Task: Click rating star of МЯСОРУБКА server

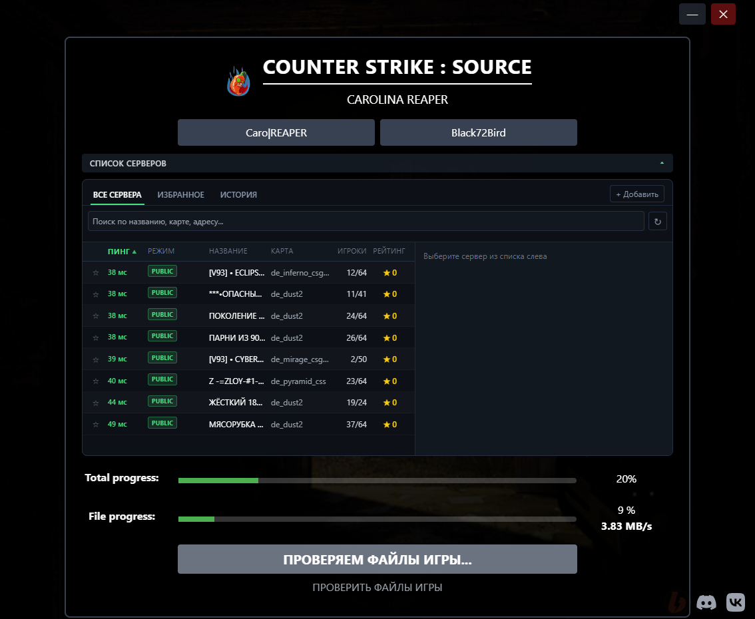Action: pos(387,425)
